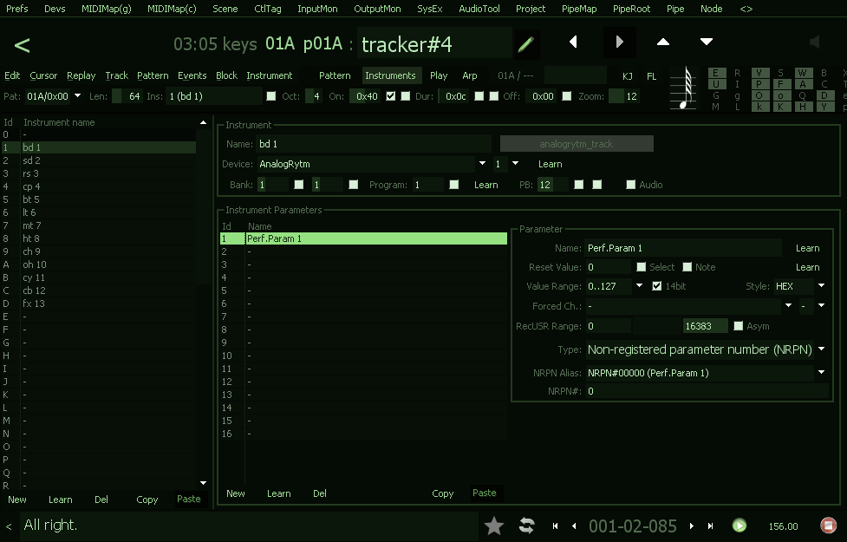Image resolution: width=847 pixels, height=542 pixels.
Task: Click the musical note icon
Action: point(686,89)
